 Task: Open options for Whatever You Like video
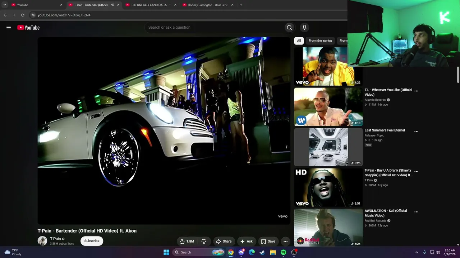[x=416, y=91]
